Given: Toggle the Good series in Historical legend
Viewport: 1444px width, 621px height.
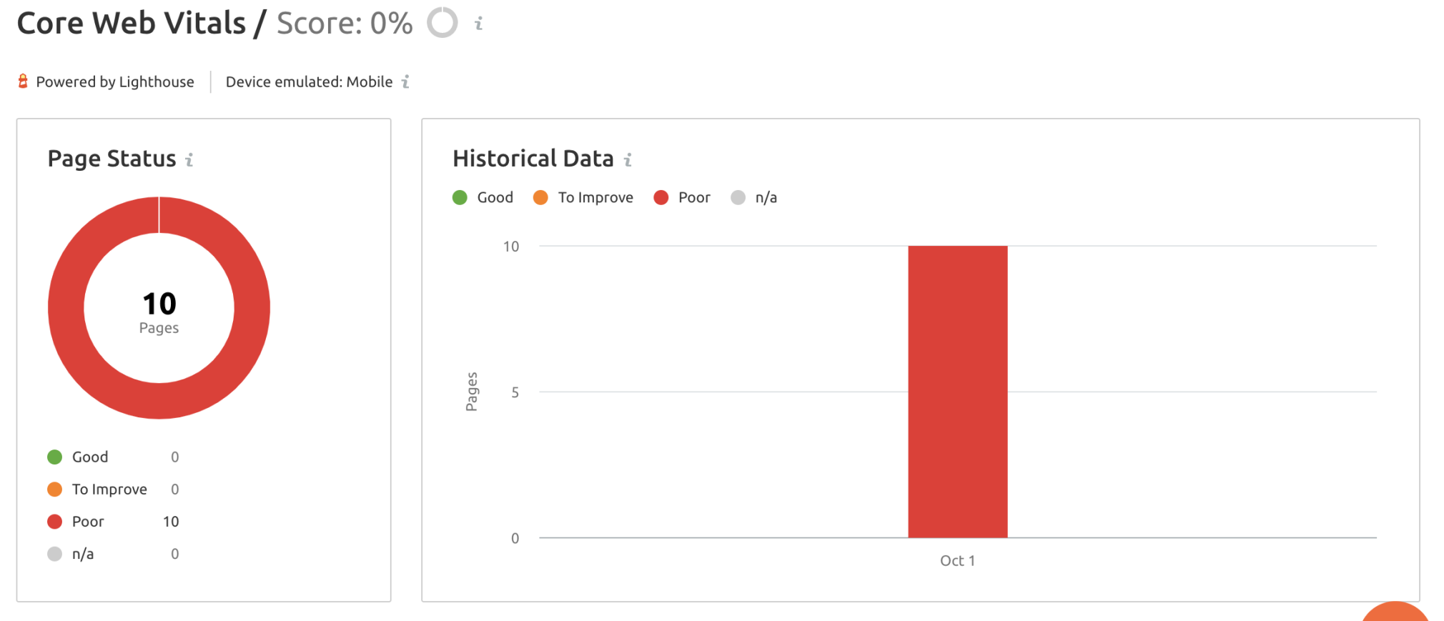Looking at the screenshot, I should coord(483,197).
